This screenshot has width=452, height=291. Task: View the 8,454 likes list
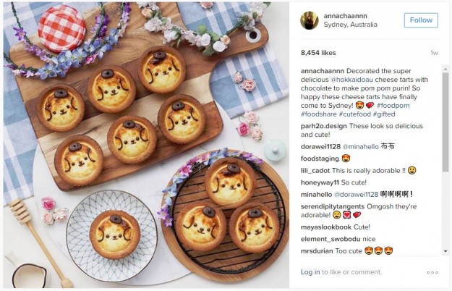pos(317,53)
